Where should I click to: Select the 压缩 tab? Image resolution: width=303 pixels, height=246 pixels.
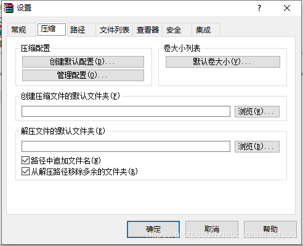[x=52, y=29]
